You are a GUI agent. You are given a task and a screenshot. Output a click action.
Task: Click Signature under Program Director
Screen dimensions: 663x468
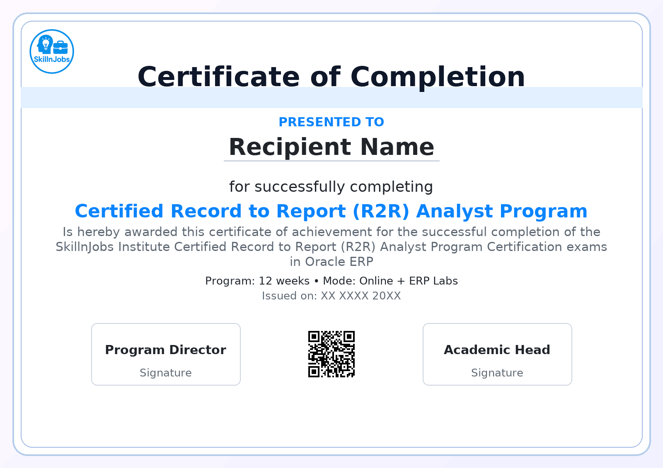click(166, 373)
